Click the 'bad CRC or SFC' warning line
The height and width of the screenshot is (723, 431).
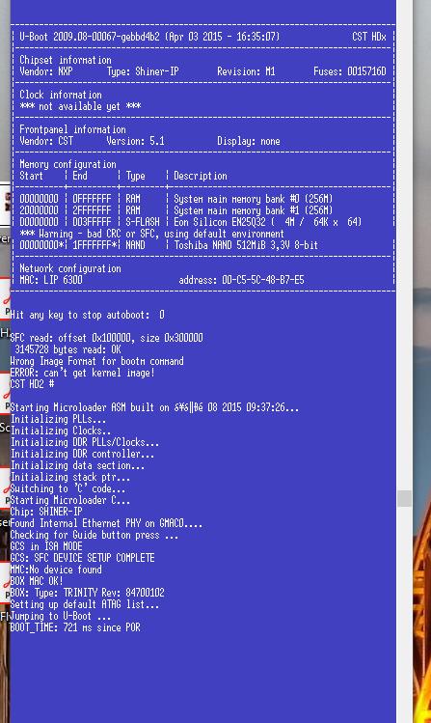tap(152, 234)
